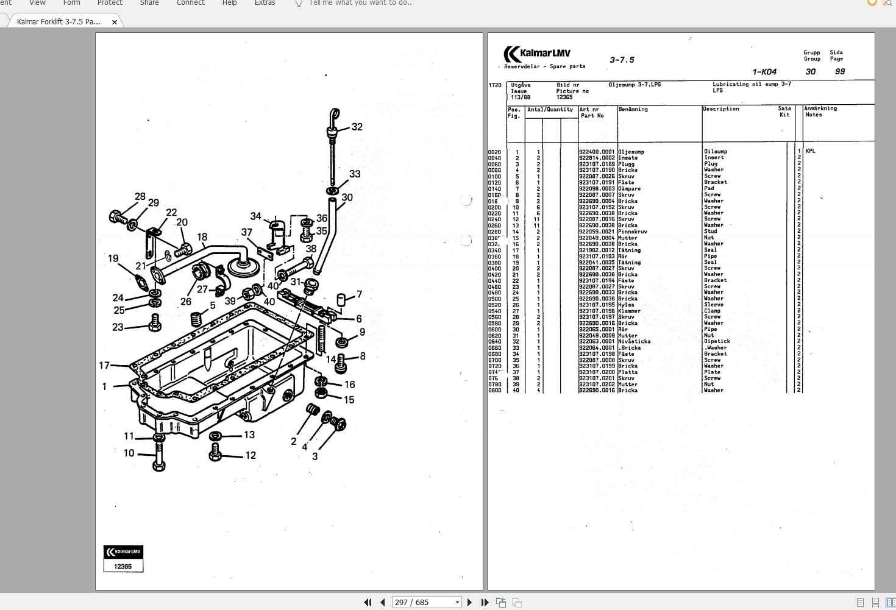Click the Protect menu button
The height and width of the screenshot is (610, 896).
pos(110,4)
